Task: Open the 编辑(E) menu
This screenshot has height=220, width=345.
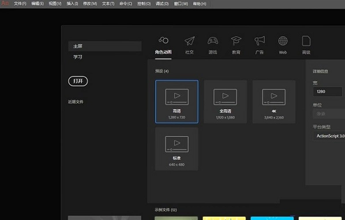Action: (37, 3)
